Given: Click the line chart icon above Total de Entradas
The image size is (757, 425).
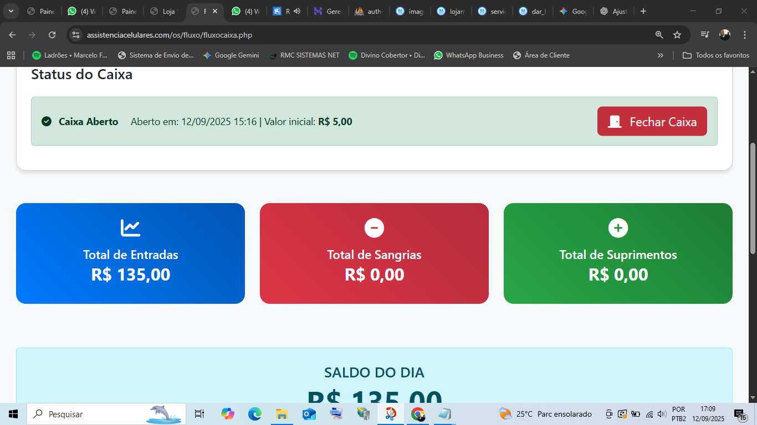Looking at the screenshot, I should click(130, 227).
